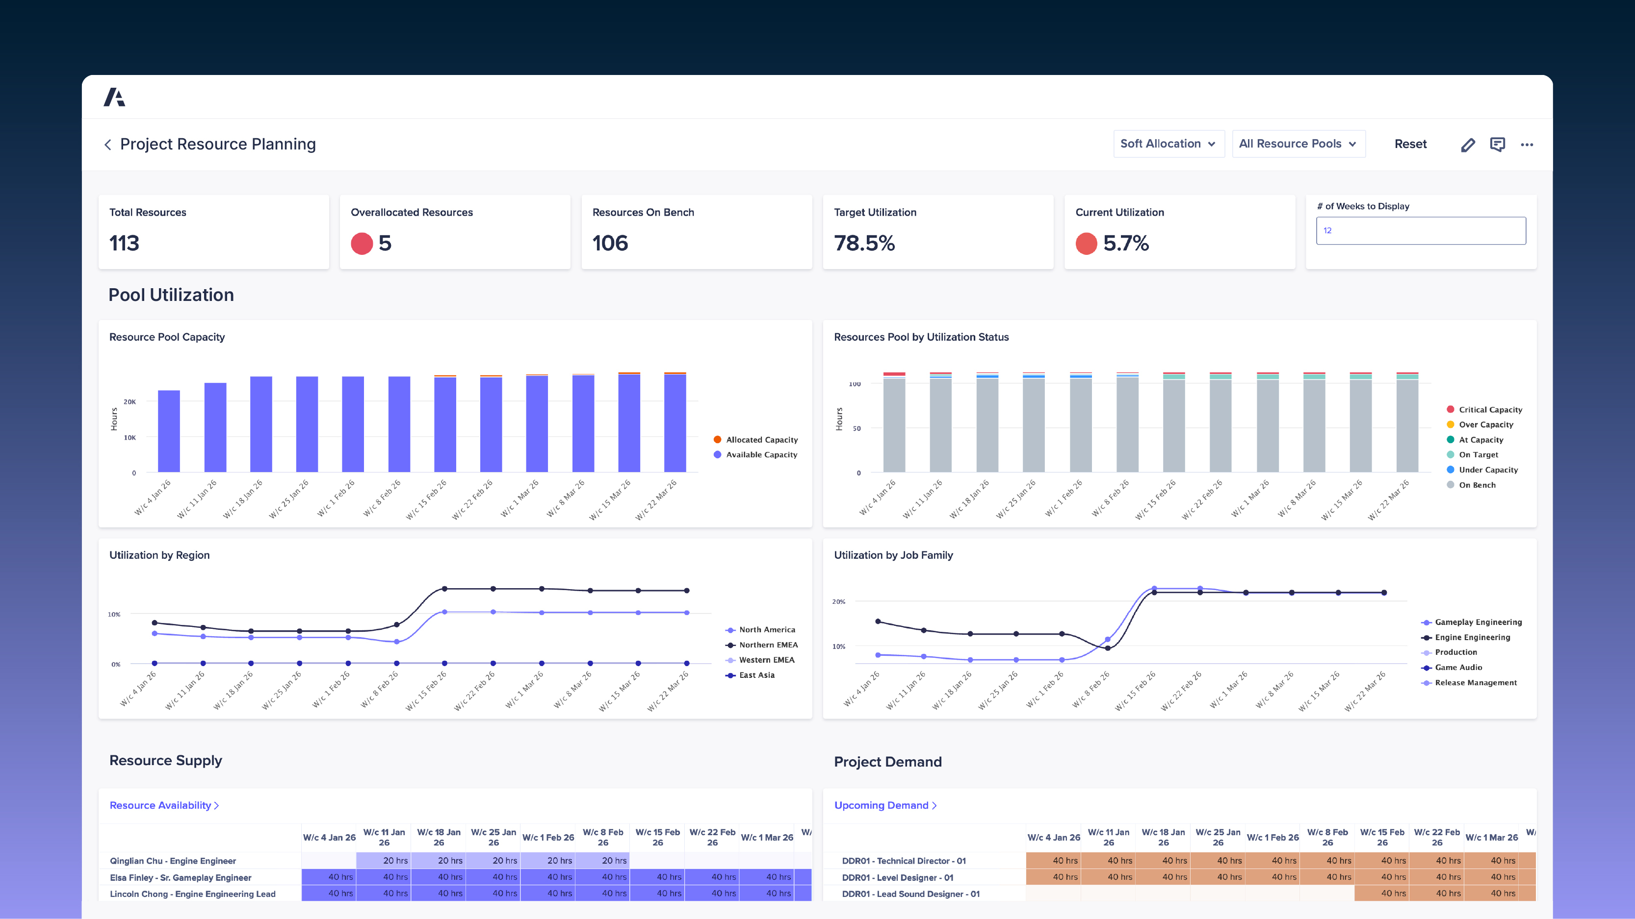Click the chevron next to Upcoming Demand
The image size is (1635, 919).
pyautogui.click(x=934, y=805)
